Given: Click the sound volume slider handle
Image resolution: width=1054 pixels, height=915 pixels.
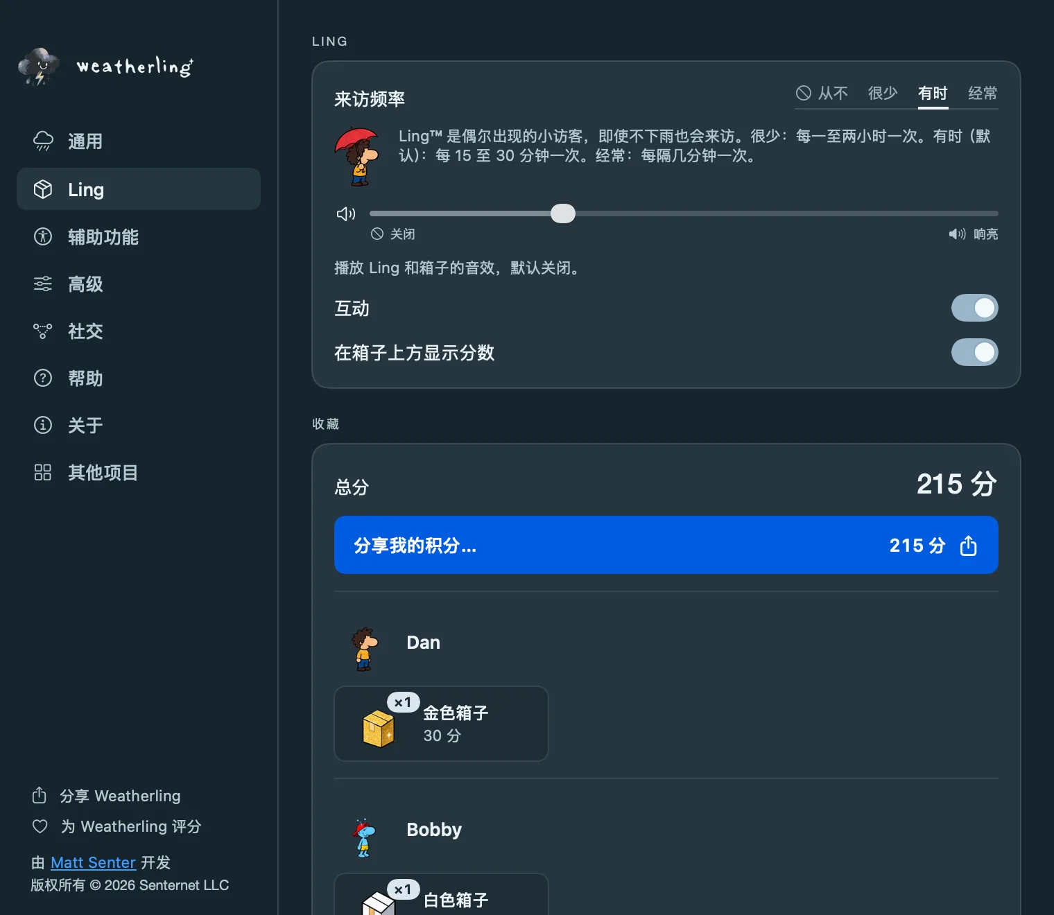Looking at the screenshot, I should point(563,214).
